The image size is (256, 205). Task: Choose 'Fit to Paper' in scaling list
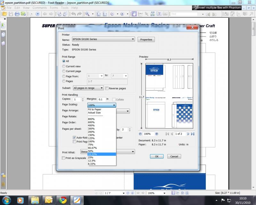(94, 109)
